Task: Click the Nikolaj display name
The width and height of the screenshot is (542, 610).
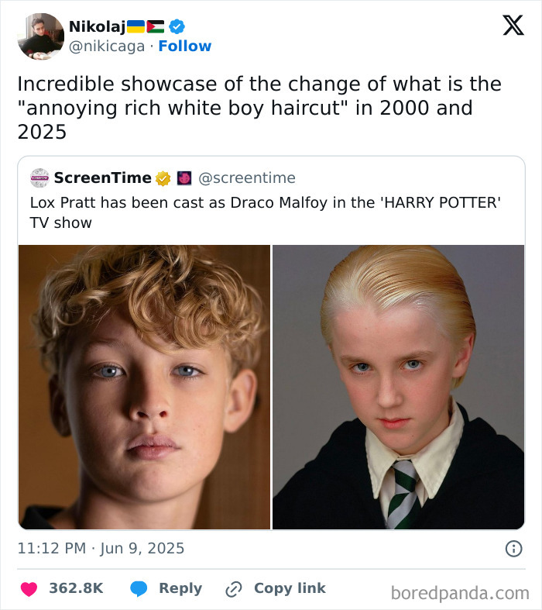Action: click(x=96, y=26)
